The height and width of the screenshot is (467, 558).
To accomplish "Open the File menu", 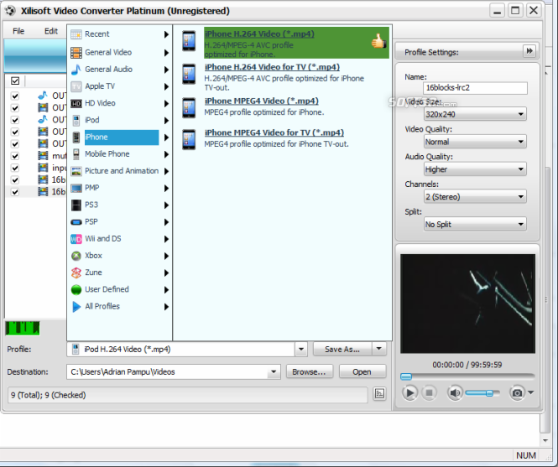I will 18,31.
